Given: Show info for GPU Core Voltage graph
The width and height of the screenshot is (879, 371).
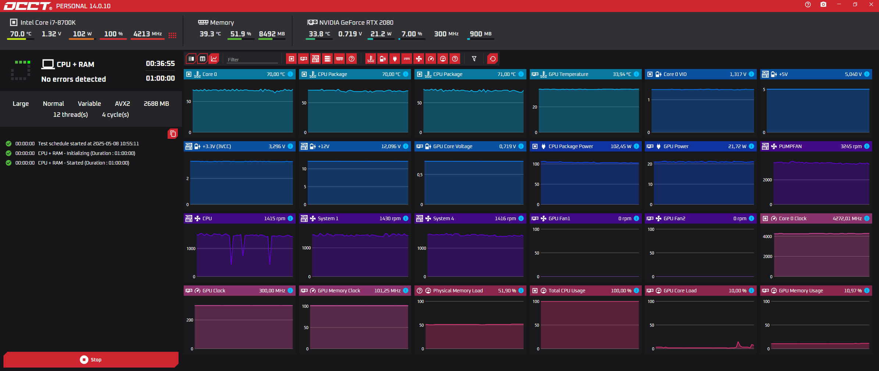Looking at the screenshot, I should pyautogui.click(x=521, y=146).
